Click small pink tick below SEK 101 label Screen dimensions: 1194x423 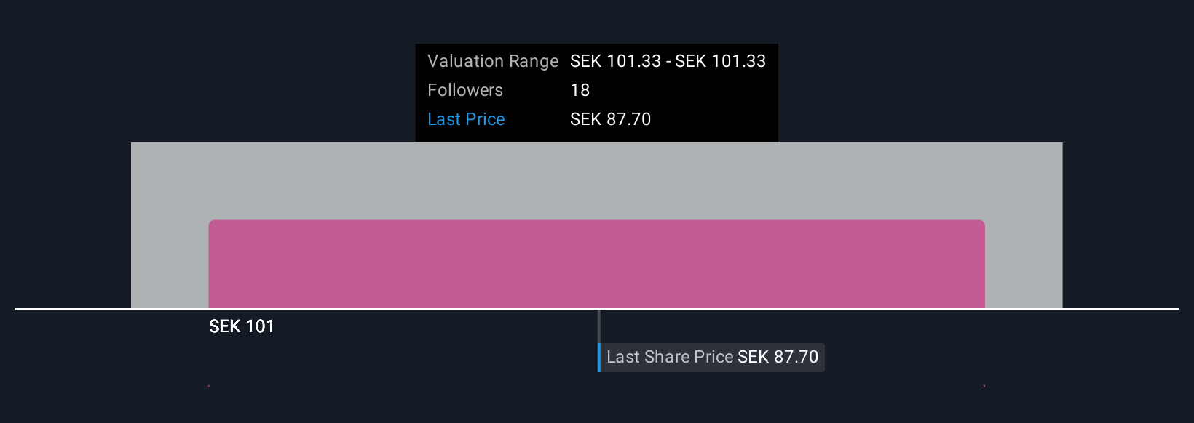(x=209, y=386)
